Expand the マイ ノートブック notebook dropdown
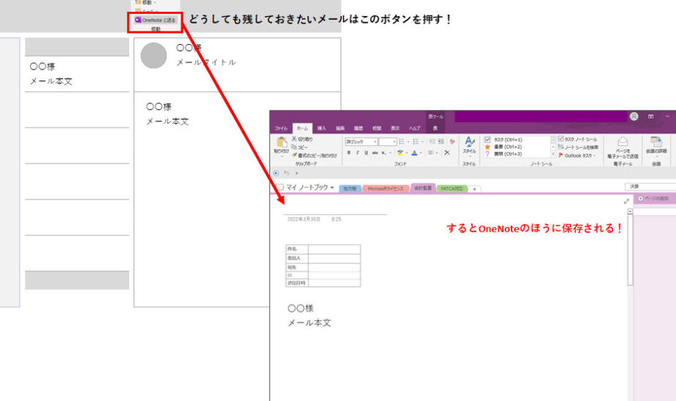 tap(332, 188)
